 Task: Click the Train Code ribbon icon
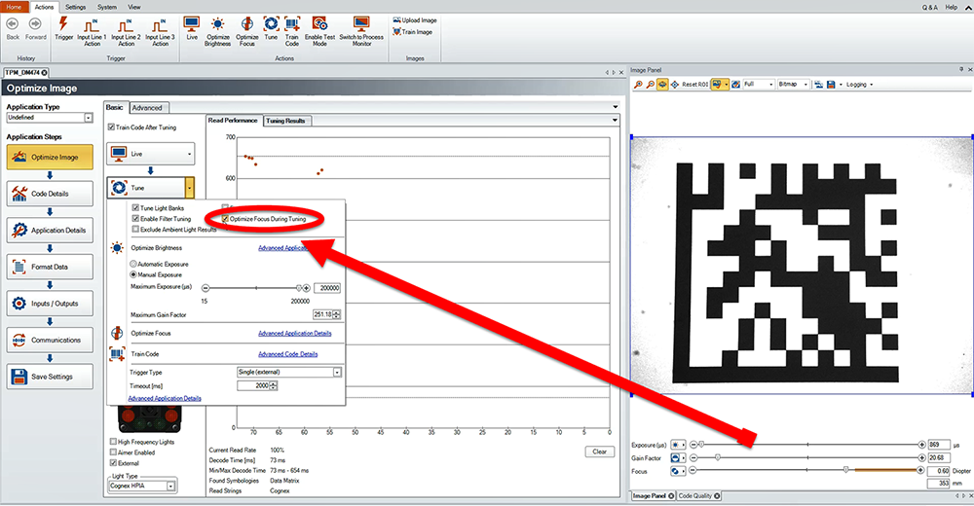(x=292, y=27)
